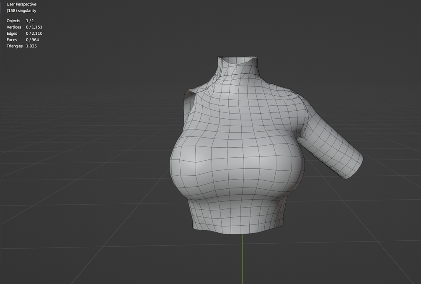Click the 'Triangles 1,835' statistics row

coord(22,46)
